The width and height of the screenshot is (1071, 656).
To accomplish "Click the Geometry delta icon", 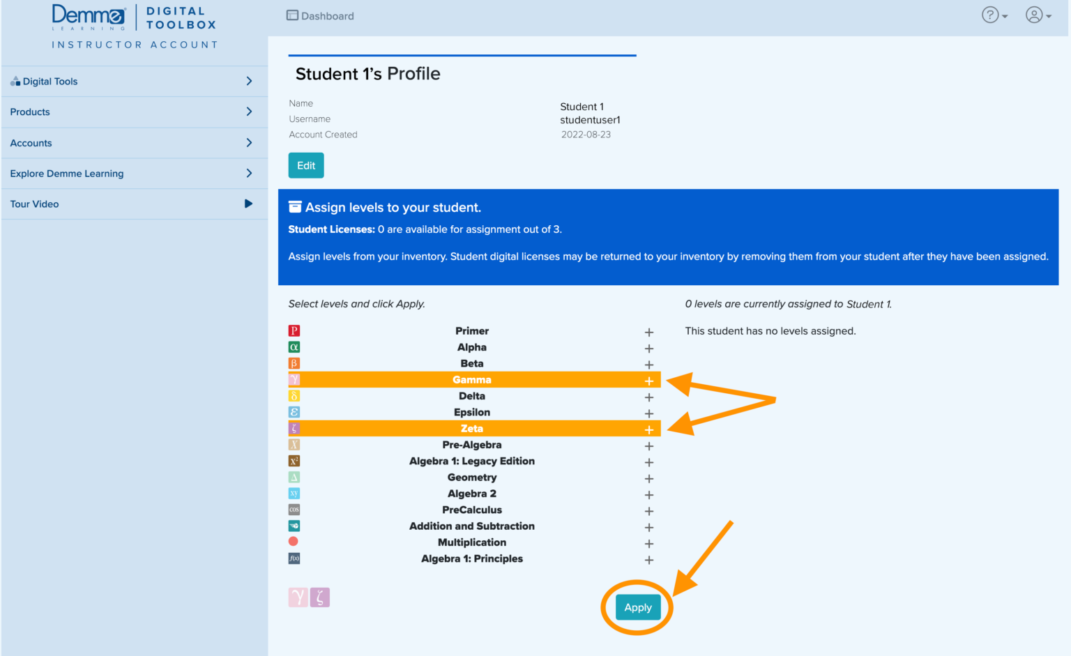I will pyautogui.click(x=294, y=477).
